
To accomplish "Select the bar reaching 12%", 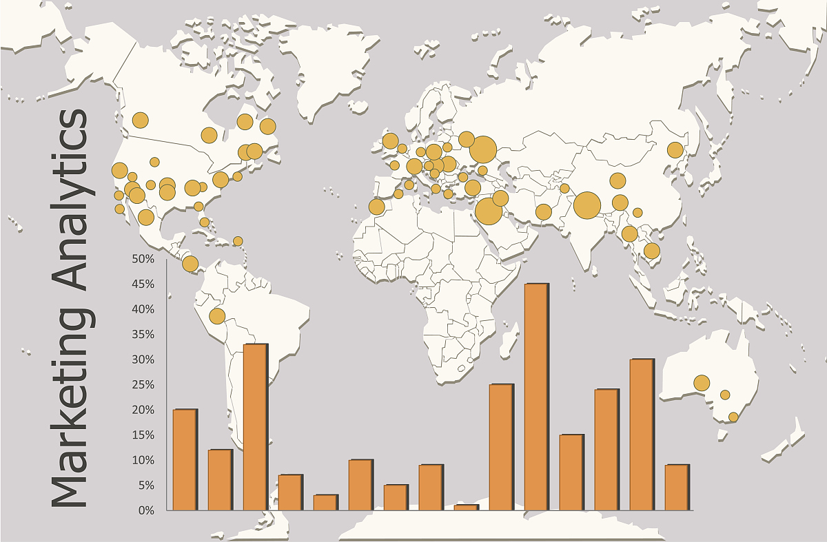I will click(221, 480).
